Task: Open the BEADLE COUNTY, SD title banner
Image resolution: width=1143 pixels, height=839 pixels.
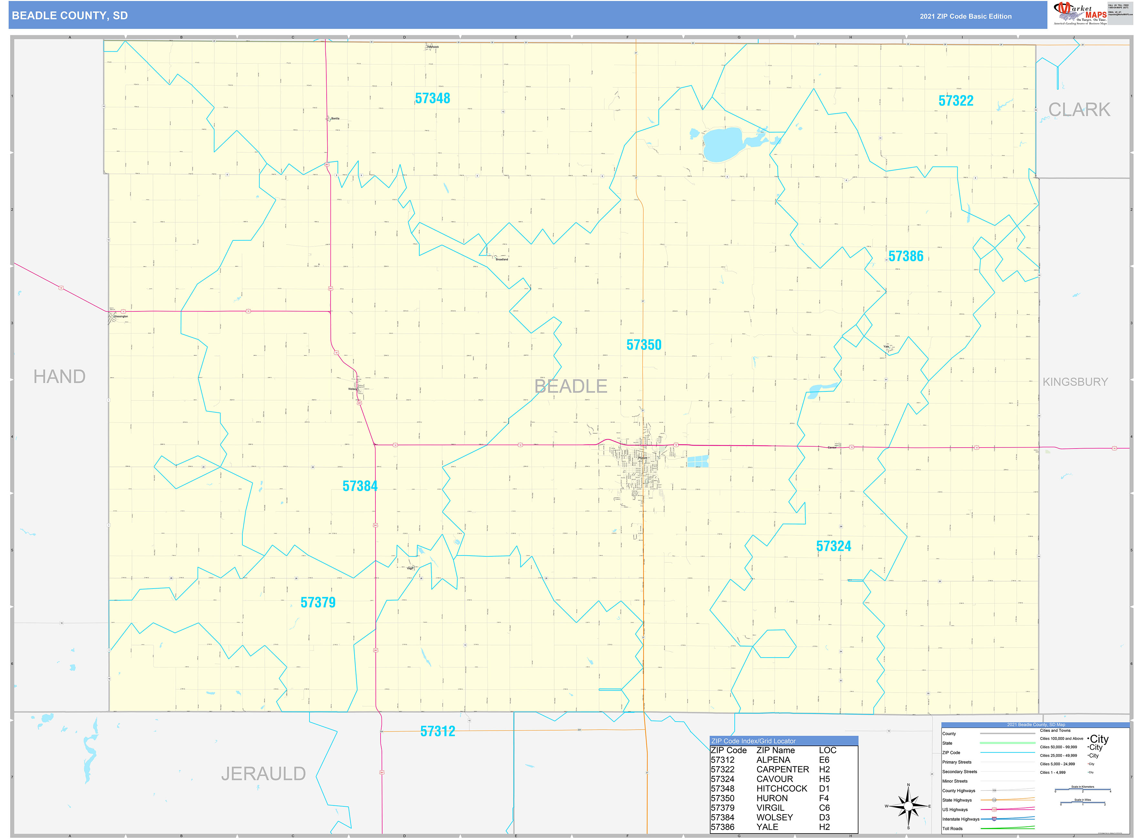Action: pyautogui.click(x=71, y=16)
